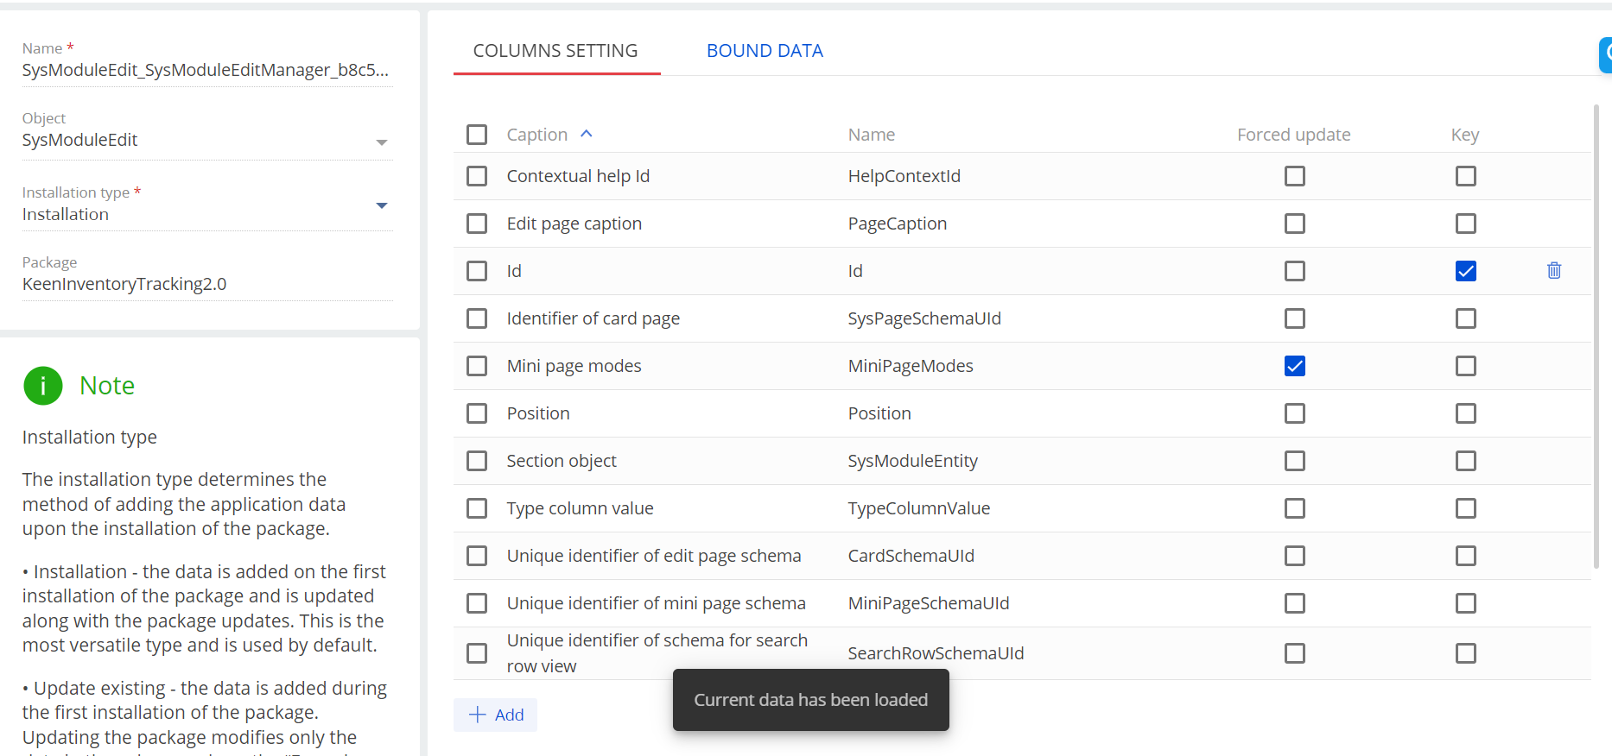Switch to the BOUND DATA tab
This screenshot has height=756, width=1612.
[x=765, y=51]
